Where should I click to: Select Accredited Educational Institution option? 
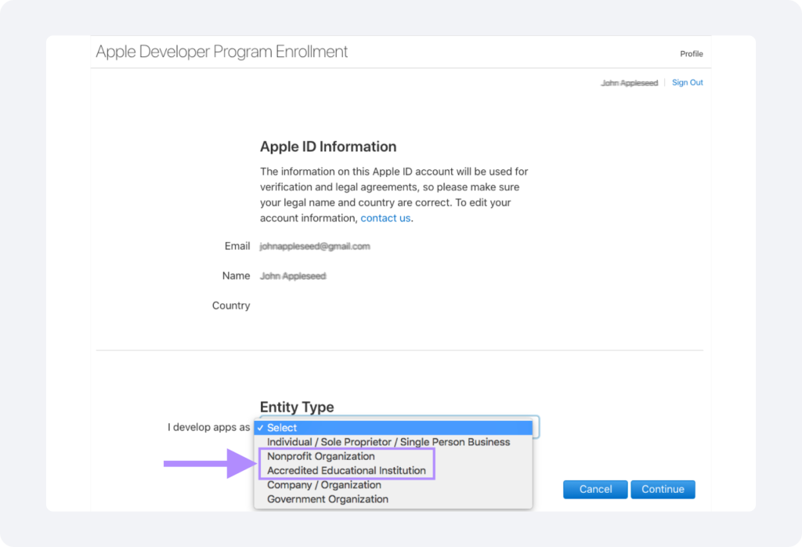pyautogui.click(x=393, y=471)
